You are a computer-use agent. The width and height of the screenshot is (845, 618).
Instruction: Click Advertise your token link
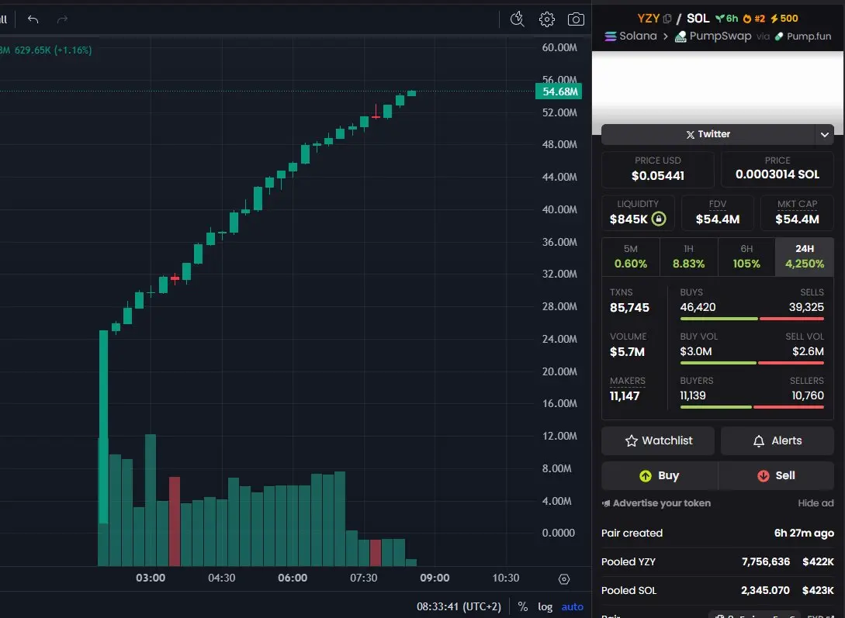click(x=656, y=503)
